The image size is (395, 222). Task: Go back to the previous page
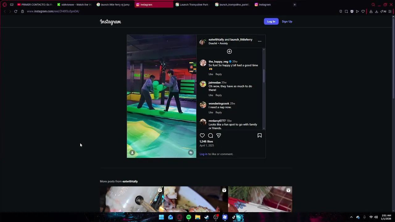pos(5,11)
